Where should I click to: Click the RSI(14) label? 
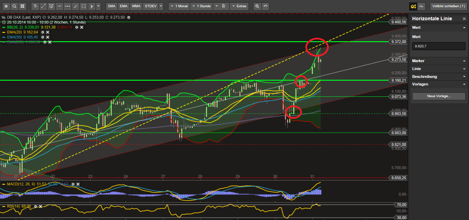coord(13,206)
